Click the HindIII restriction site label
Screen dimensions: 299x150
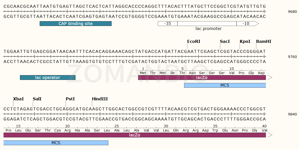pyautogui.click(x=100, y=99)
